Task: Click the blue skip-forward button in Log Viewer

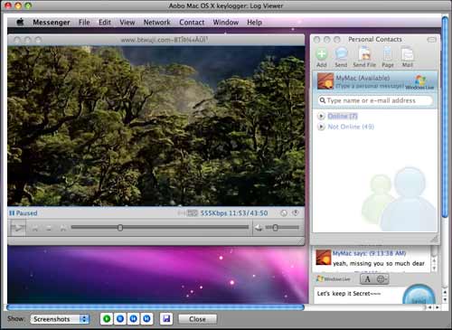Action: 146,319
